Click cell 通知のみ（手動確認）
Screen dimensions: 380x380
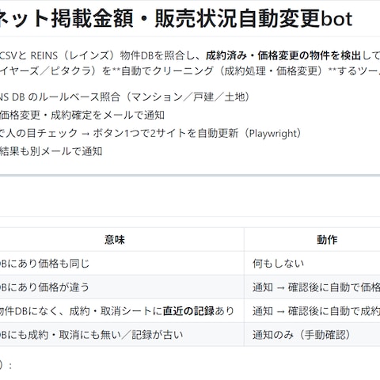point(312,335)
